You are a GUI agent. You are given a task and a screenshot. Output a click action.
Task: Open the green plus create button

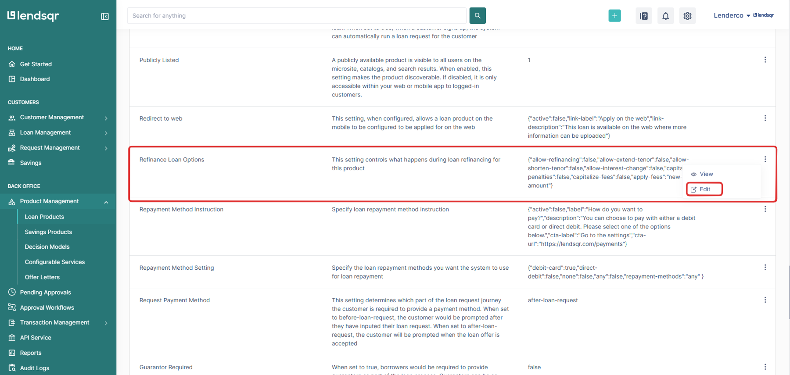pos(614,15)
